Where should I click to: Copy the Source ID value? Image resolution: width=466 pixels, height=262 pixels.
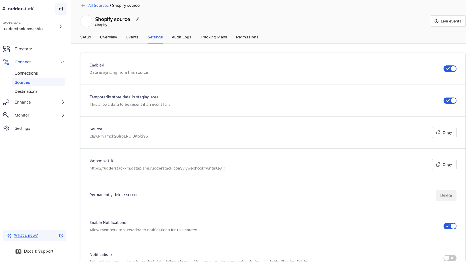point(444,132)
